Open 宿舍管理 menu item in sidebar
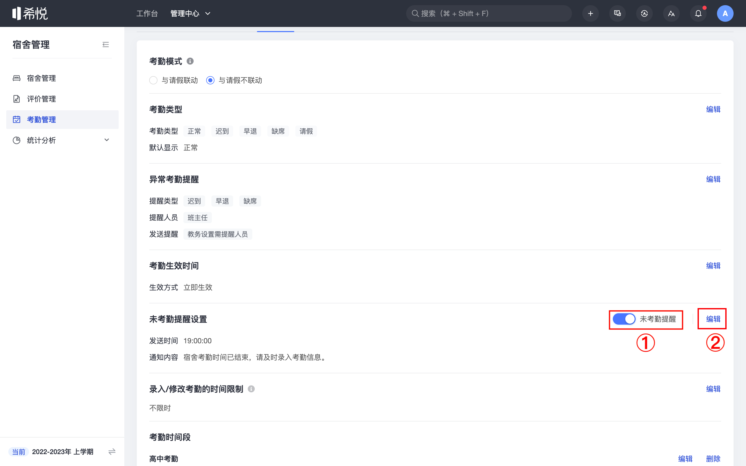The width and height of the screenshot is (746, 466). (62, 78)
